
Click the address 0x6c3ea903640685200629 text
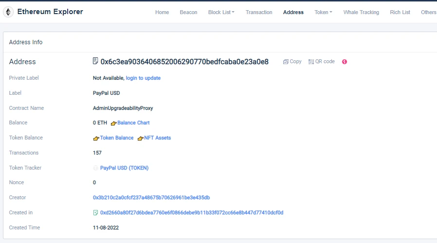click(184, 62)
